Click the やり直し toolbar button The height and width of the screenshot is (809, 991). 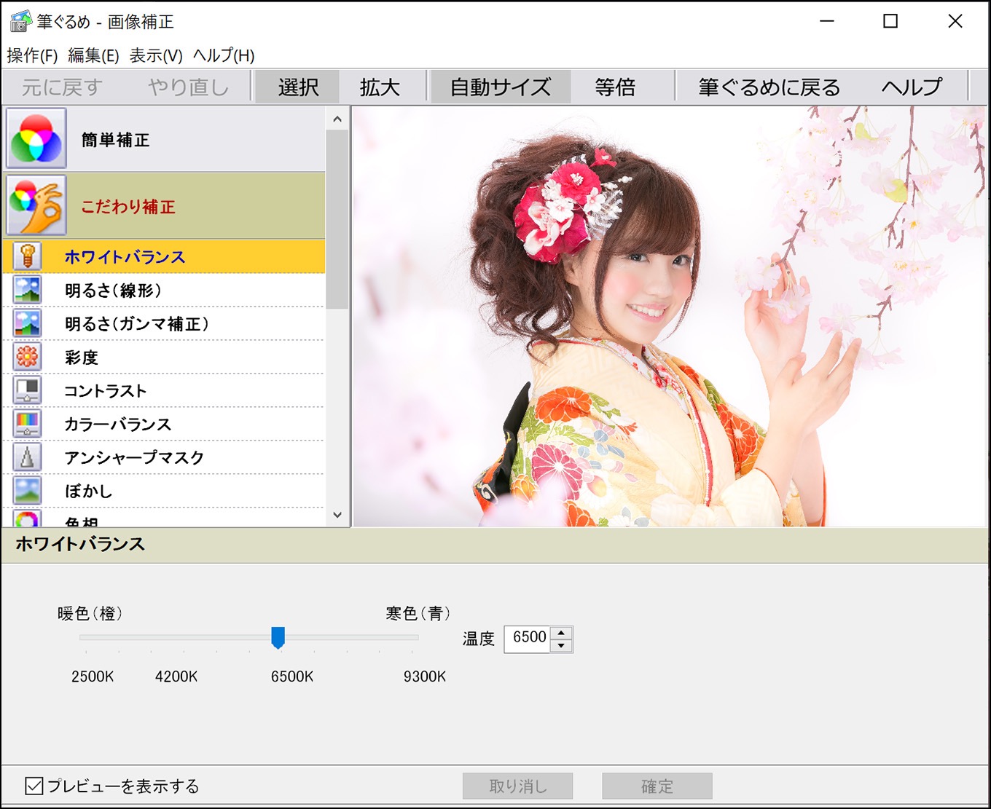[x=188, y=87]
